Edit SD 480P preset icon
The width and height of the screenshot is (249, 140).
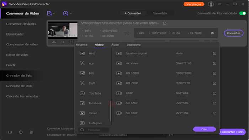pyautogui.click(x=214, y=113)
